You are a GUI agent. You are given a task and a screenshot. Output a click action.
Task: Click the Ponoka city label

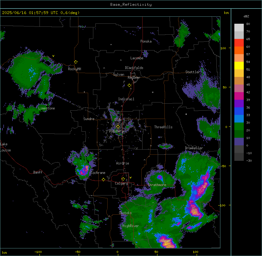point(146,41)
